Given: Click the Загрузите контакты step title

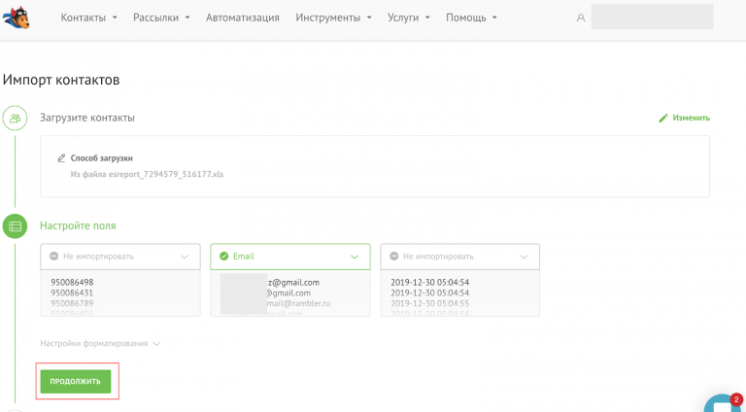Looking at the screenshot, I should pos(87,118).
